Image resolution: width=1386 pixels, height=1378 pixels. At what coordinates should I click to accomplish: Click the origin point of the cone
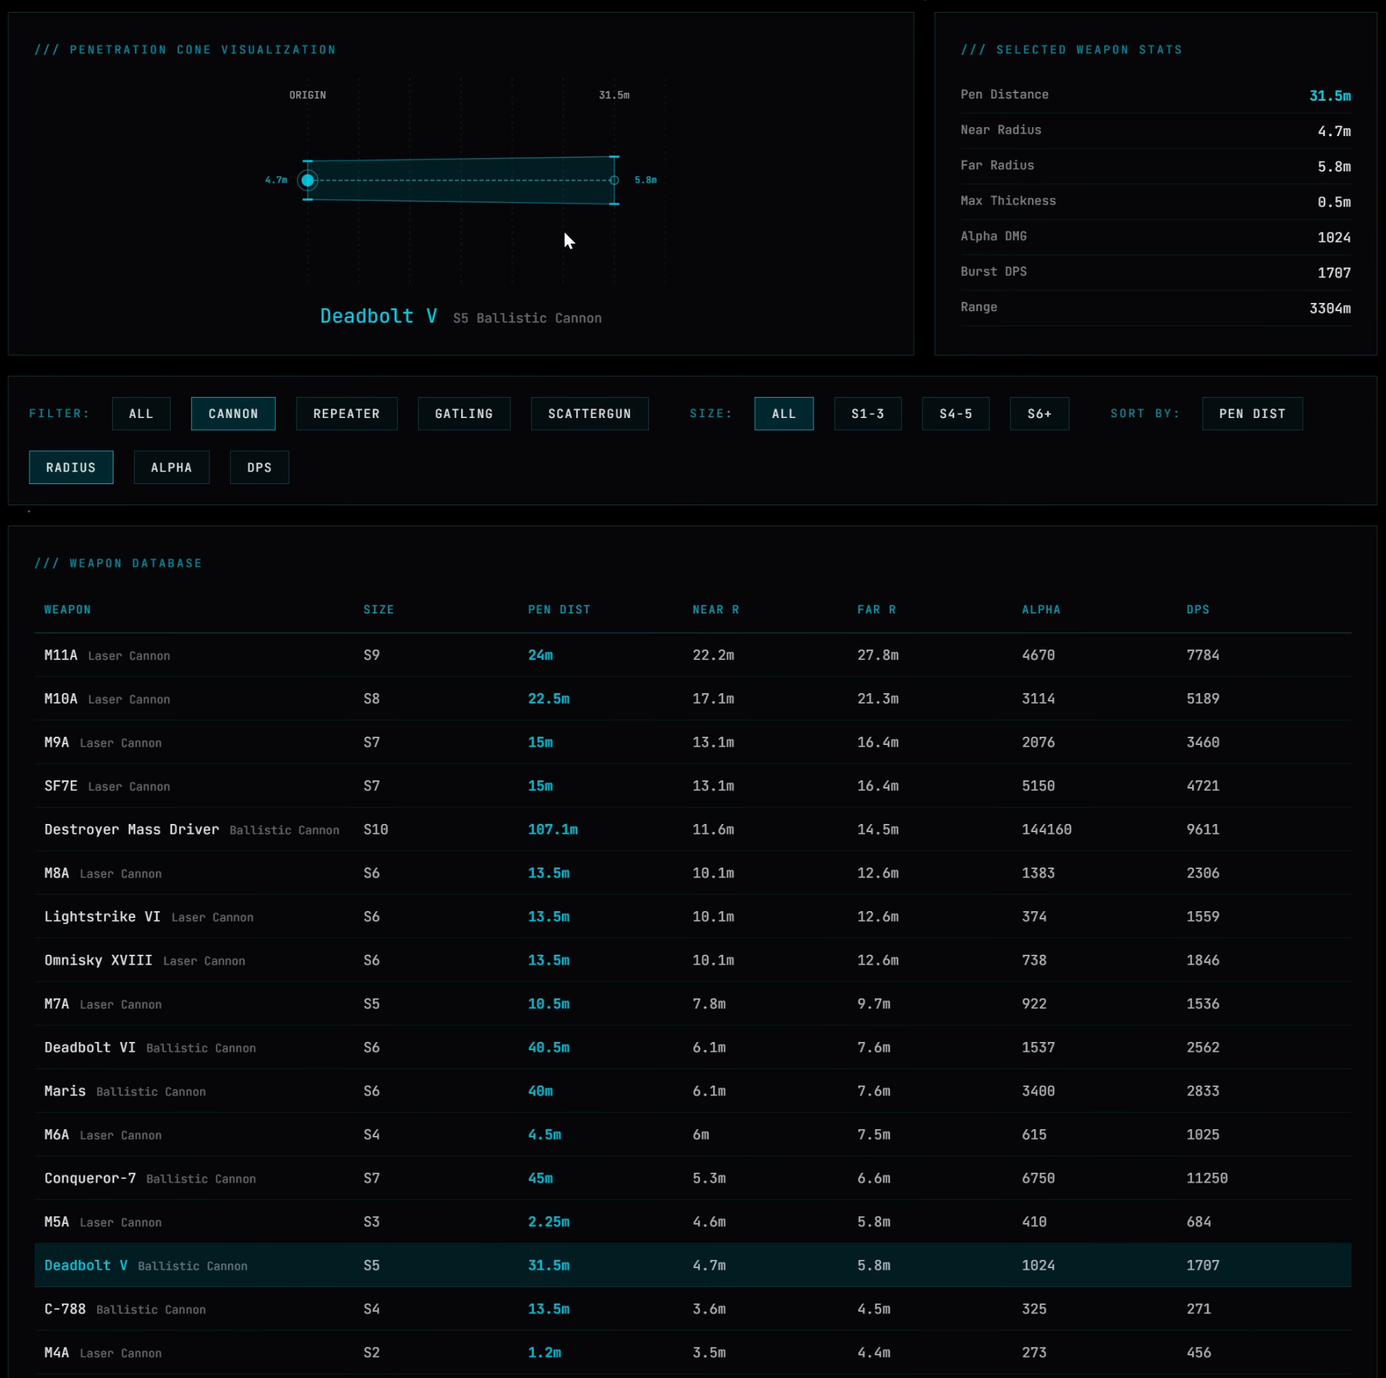[x=308, y=180]
